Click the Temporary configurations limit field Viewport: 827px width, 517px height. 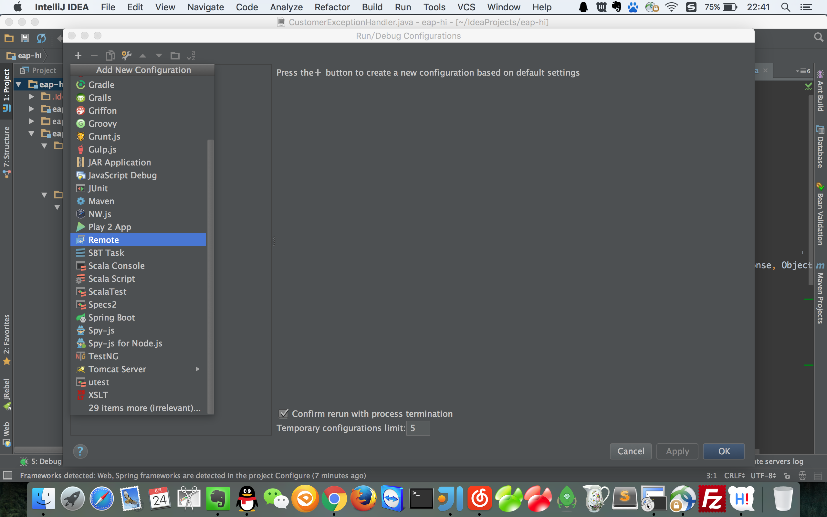(x=418, y=428)
